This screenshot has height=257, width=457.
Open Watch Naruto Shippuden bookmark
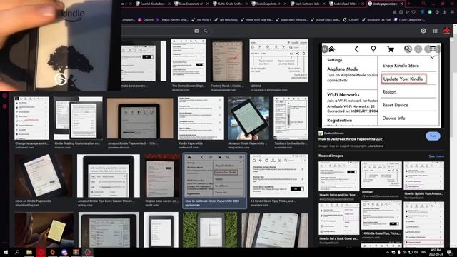[x=172, y=20]
